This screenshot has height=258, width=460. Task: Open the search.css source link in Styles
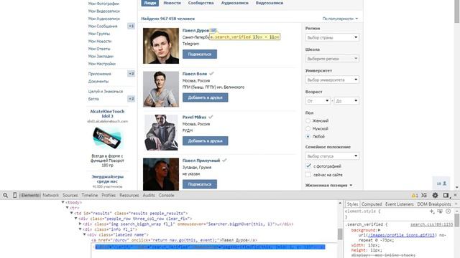tap(431, 224)
